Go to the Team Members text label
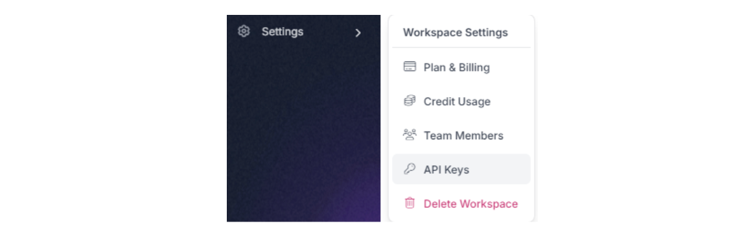The height and width of the screenshot is (241, 753). pos(463,136)
